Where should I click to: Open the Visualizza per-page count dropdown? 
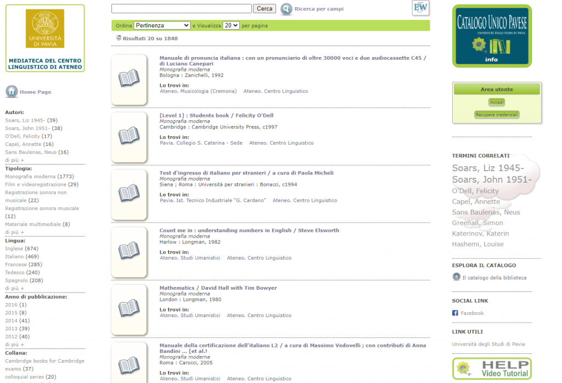pyautogui.click(x=231, y=25)
